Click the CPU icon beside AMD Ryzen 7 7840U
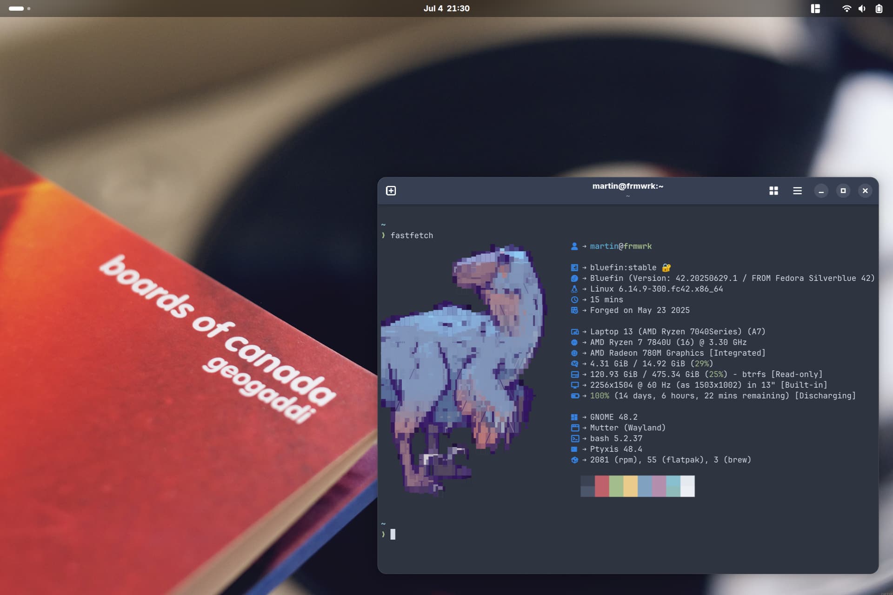This screenshot has width=893, height=595. (574, 343)
